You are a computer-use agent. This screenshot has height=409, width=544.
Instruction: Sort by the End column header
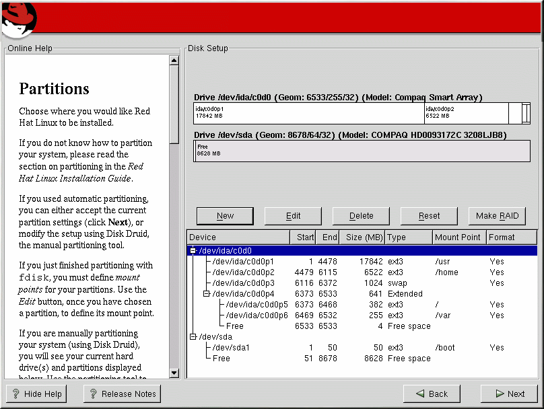pyautogui.click(x=327, y=237)
